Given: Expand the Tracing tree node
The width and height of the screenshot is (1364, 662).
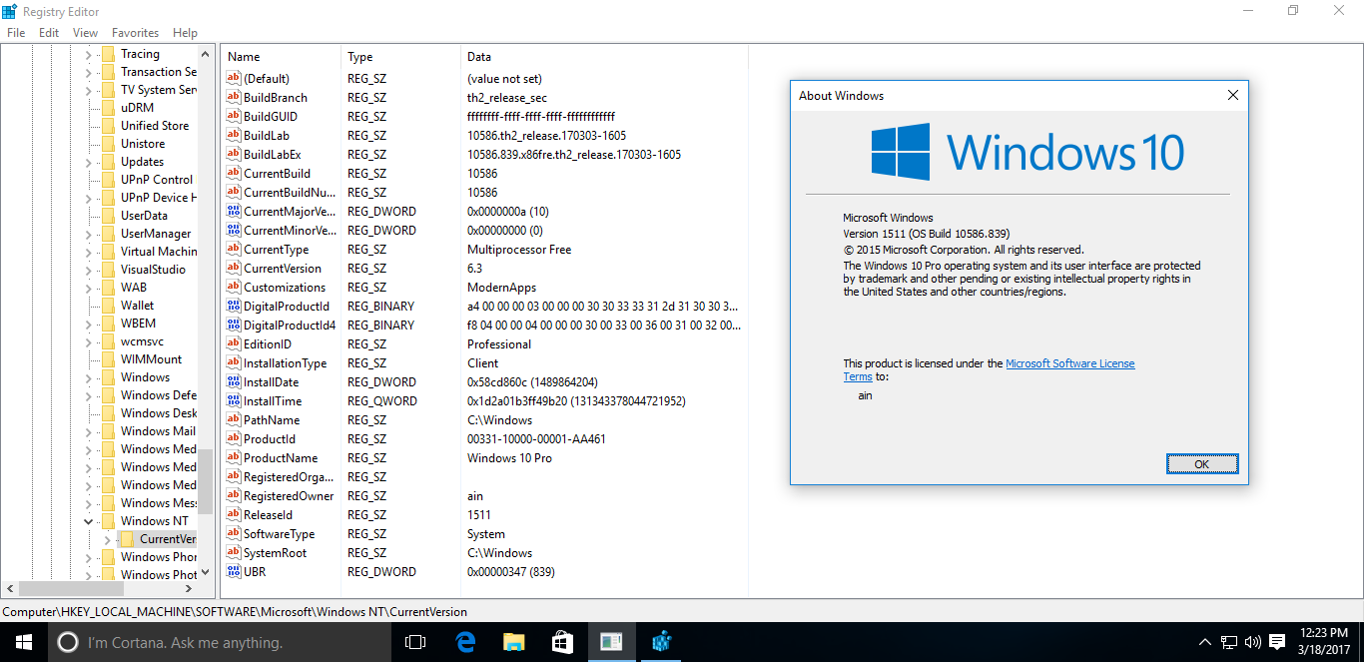Looking at the screenshot, I should [88, 54].
